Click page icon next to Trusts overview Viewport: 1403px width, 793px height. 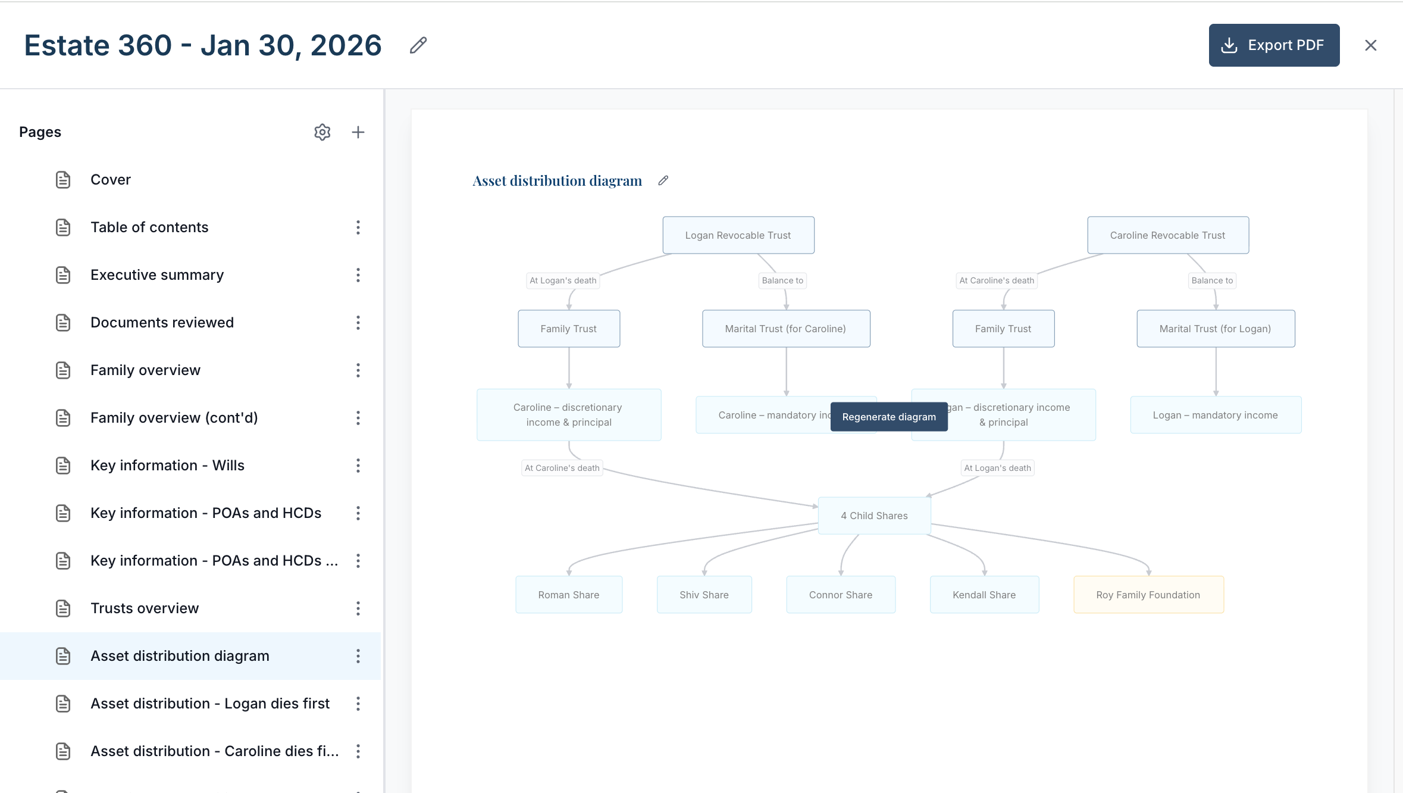pyautogui.click(x=63, y=608)
